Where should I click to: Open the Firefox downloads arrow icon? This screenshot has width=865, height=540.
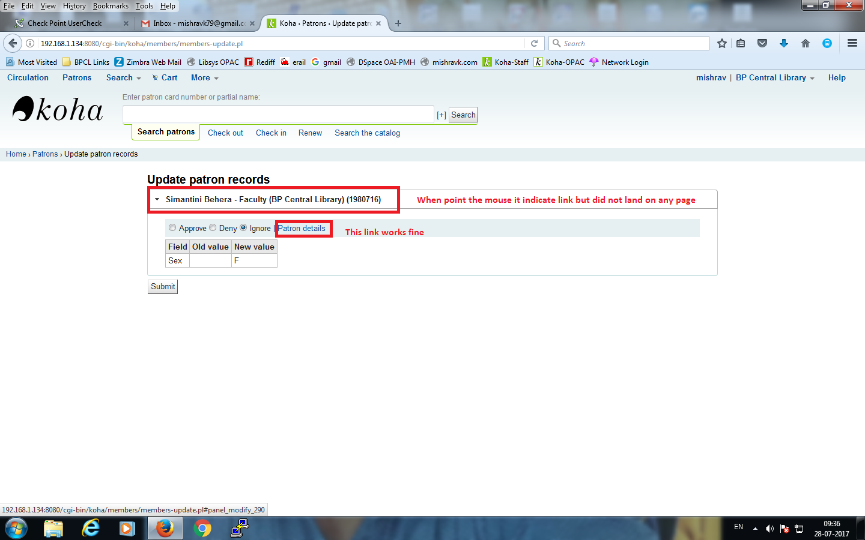(784, 43)
